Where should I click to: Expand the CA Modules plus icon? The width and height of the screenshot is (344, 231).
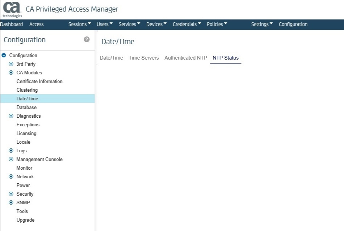pyautogui.click(x=11, y=73)
